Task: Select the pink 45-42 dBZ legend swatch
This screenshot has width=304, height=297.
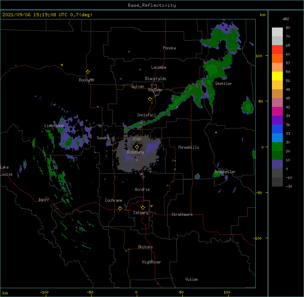Action: click(277, 103)
